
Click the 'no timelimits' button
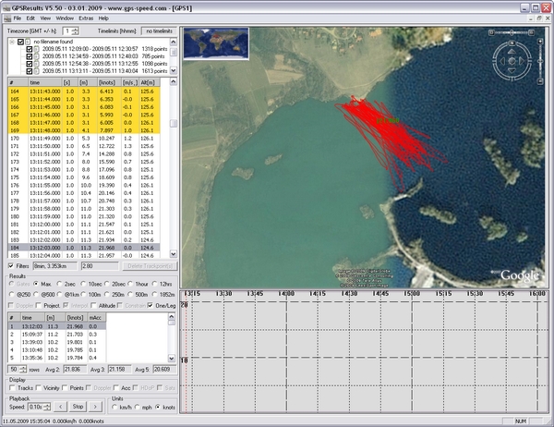pyautogui.click(x=159, y=31)
